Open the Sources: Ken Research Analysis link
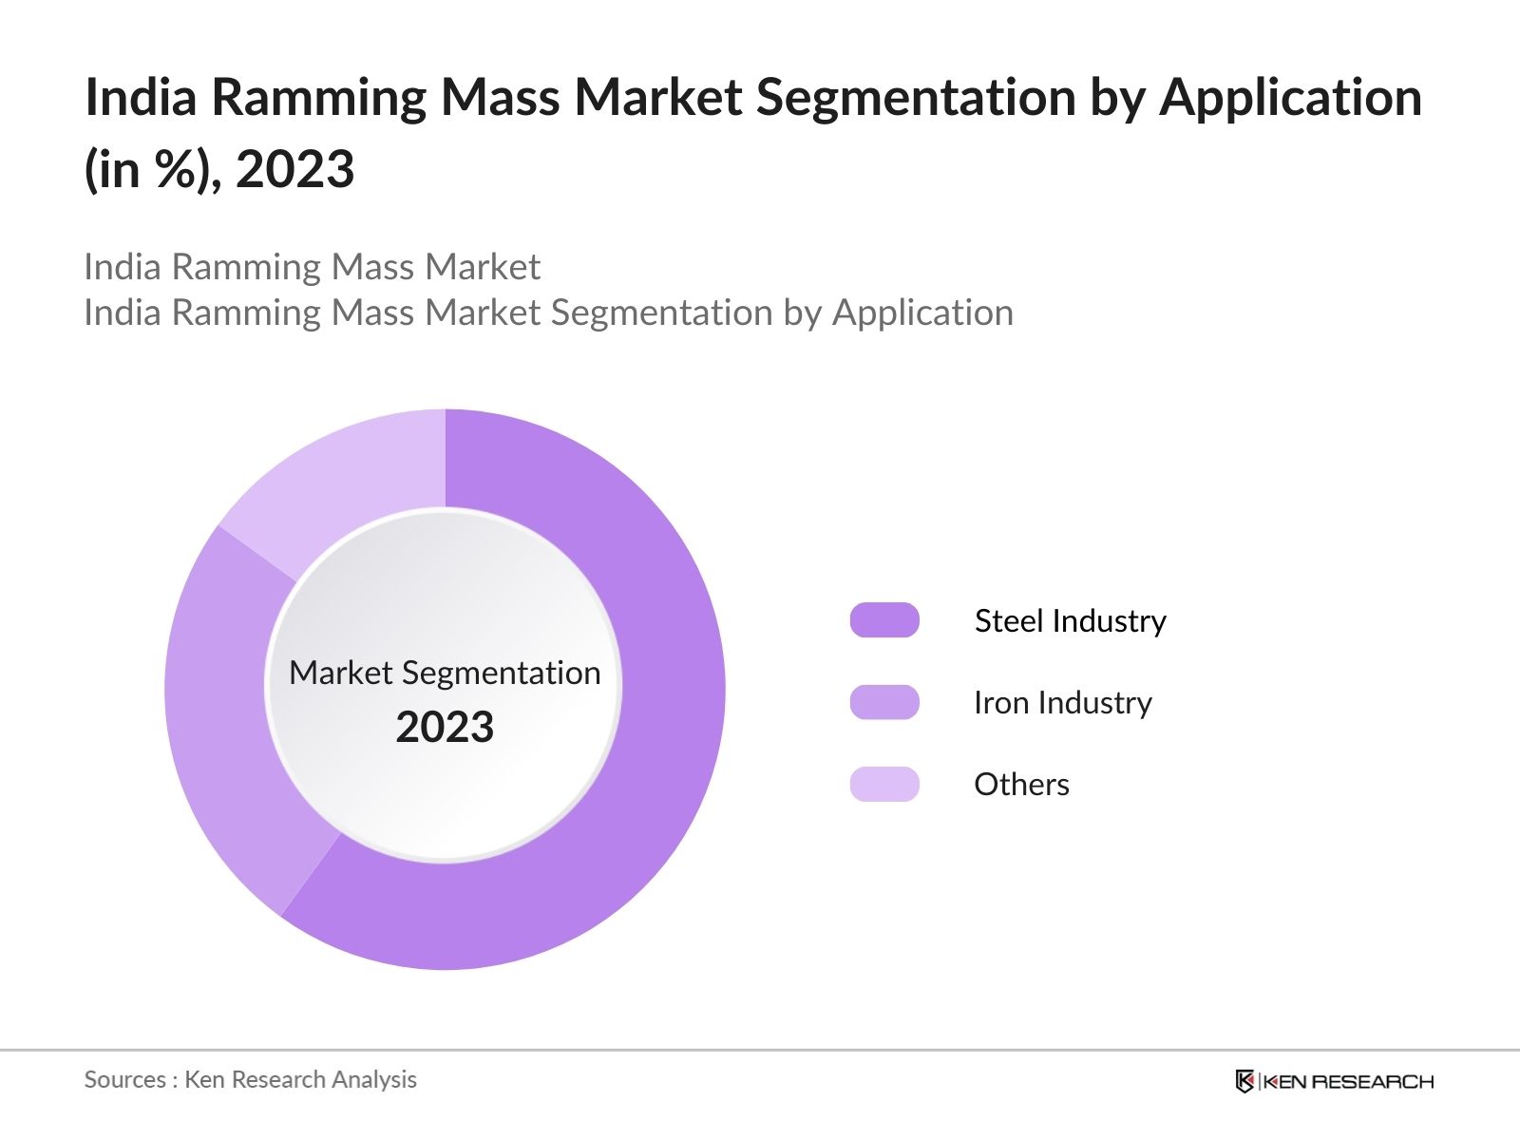The image size is (1520, 1140). click(x=251, y=1079)
